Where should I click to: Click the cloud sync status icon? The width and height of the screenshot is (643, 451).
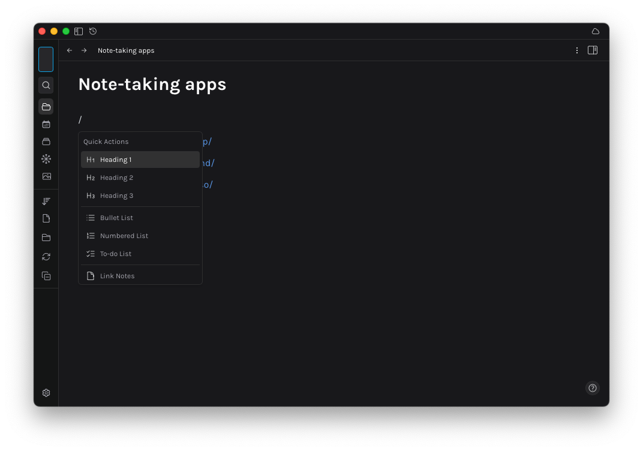(x=594, y=31)
